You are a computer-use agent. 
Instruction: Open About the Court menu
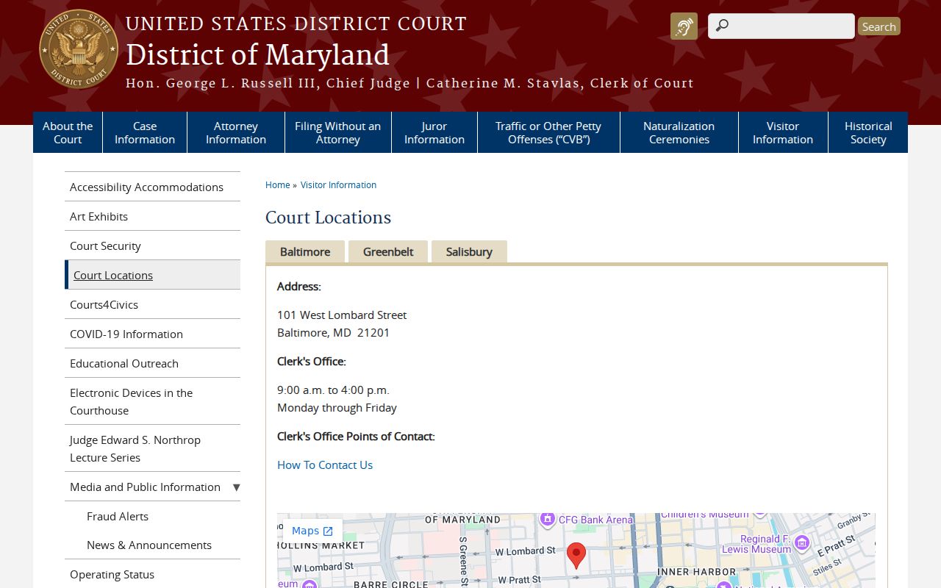[68, 132]
